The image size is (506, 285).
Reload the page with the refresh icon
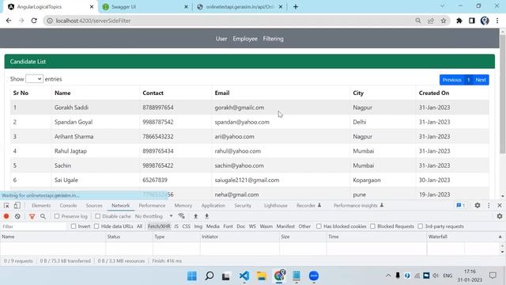(34, 21)
